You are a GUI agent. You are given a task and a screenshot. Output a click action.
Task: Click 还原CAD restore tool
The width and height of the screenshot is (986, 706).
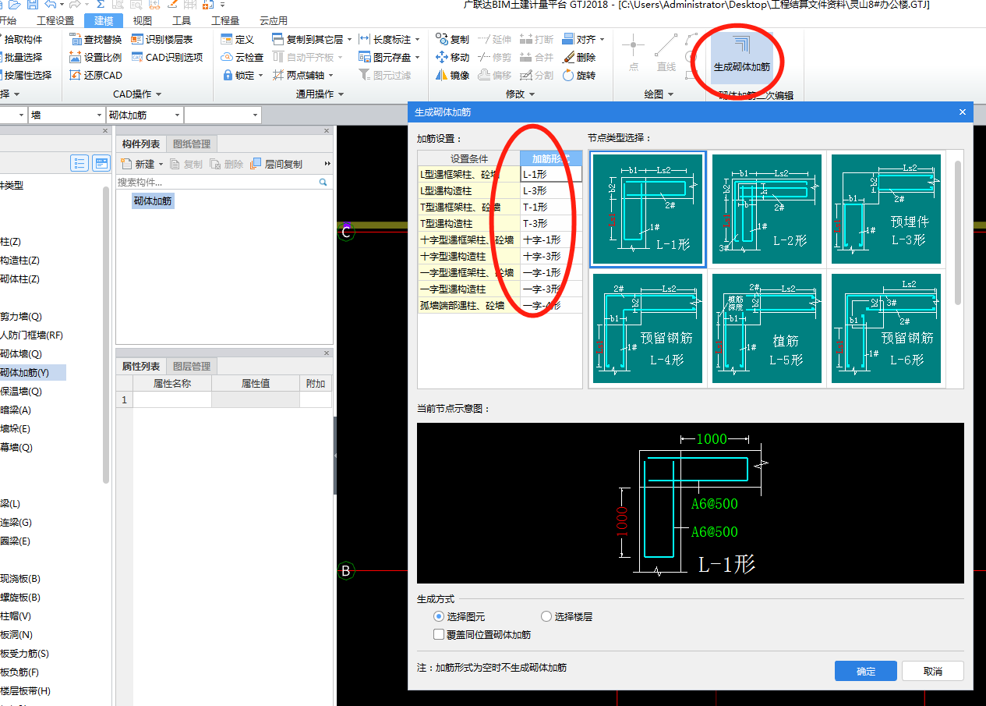coord(95,76)
